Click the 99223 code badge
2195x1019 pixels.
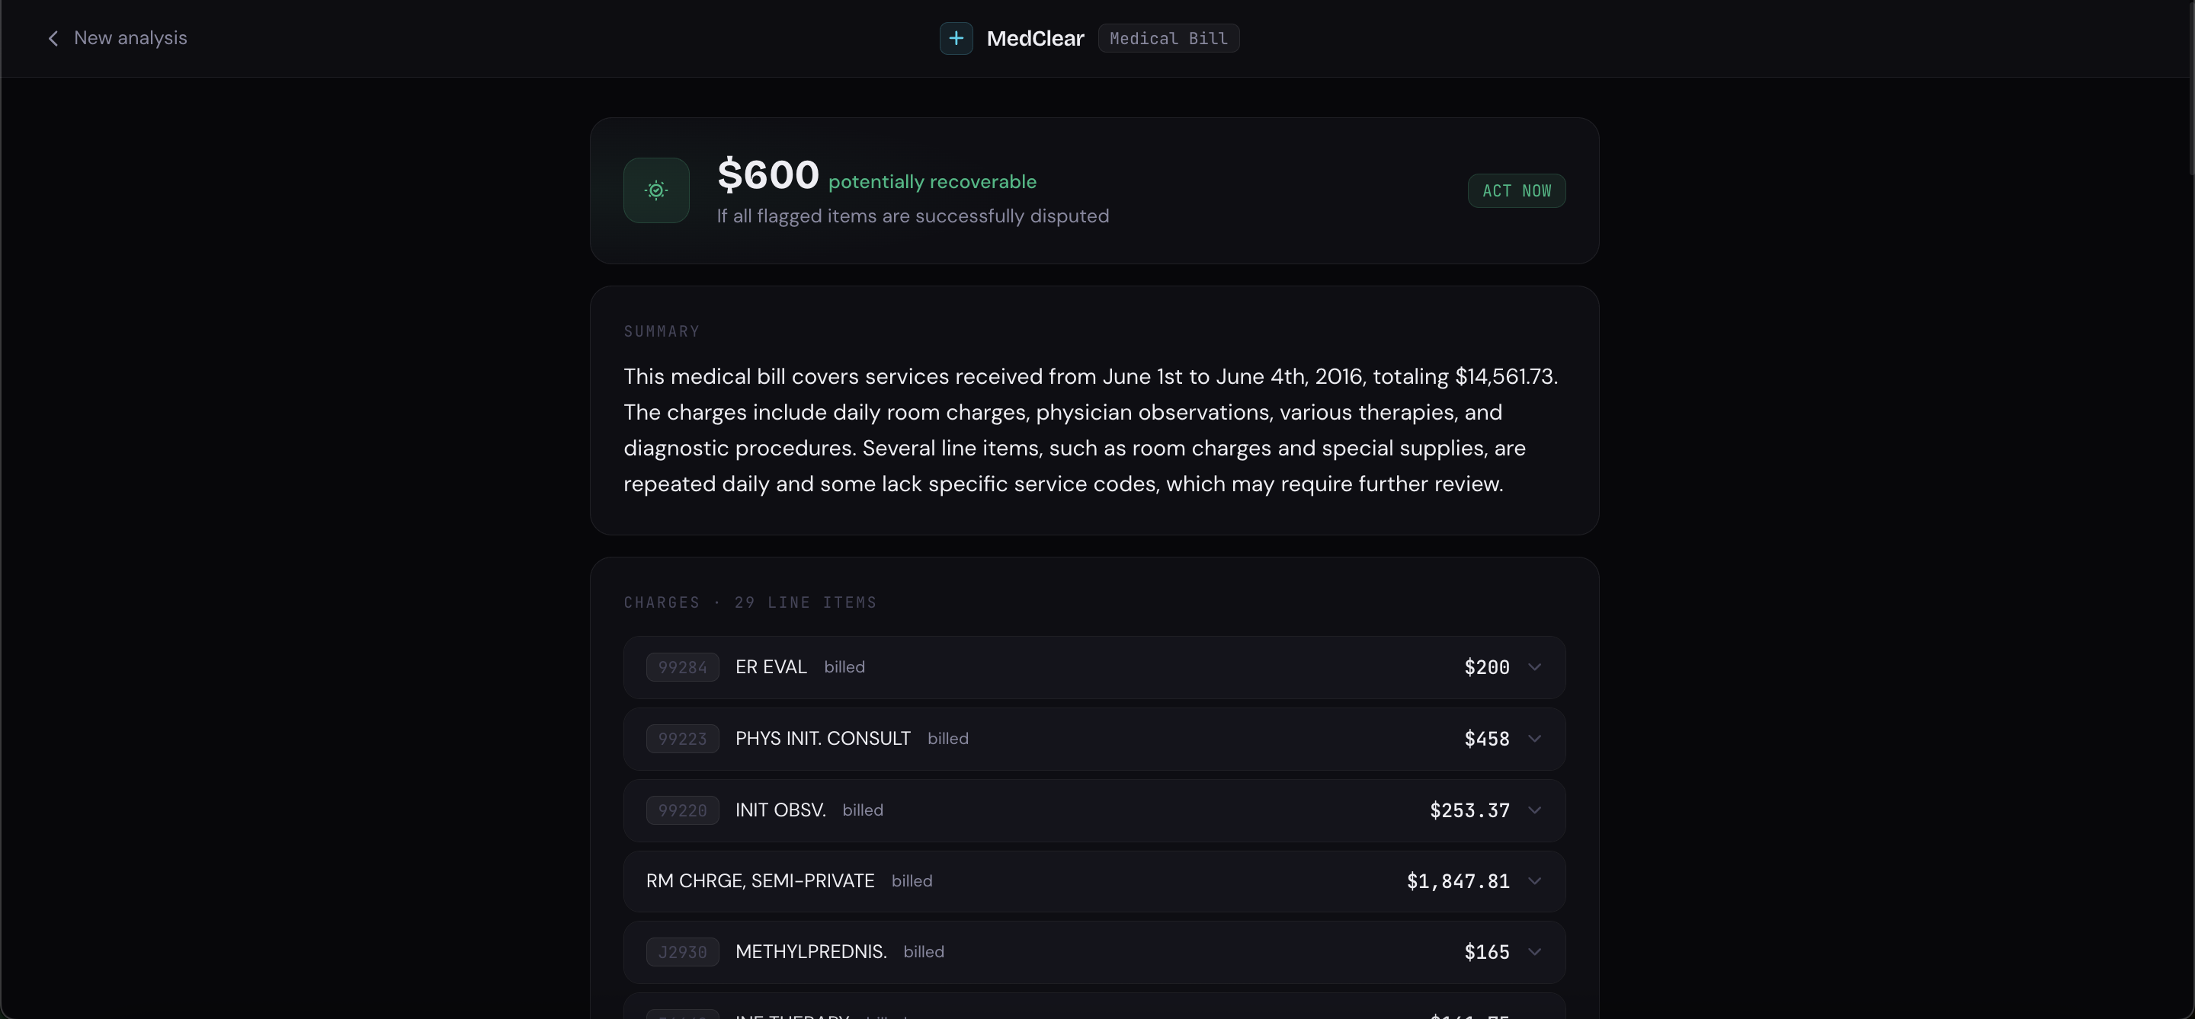pyautogui.click(x=681, y=739)
